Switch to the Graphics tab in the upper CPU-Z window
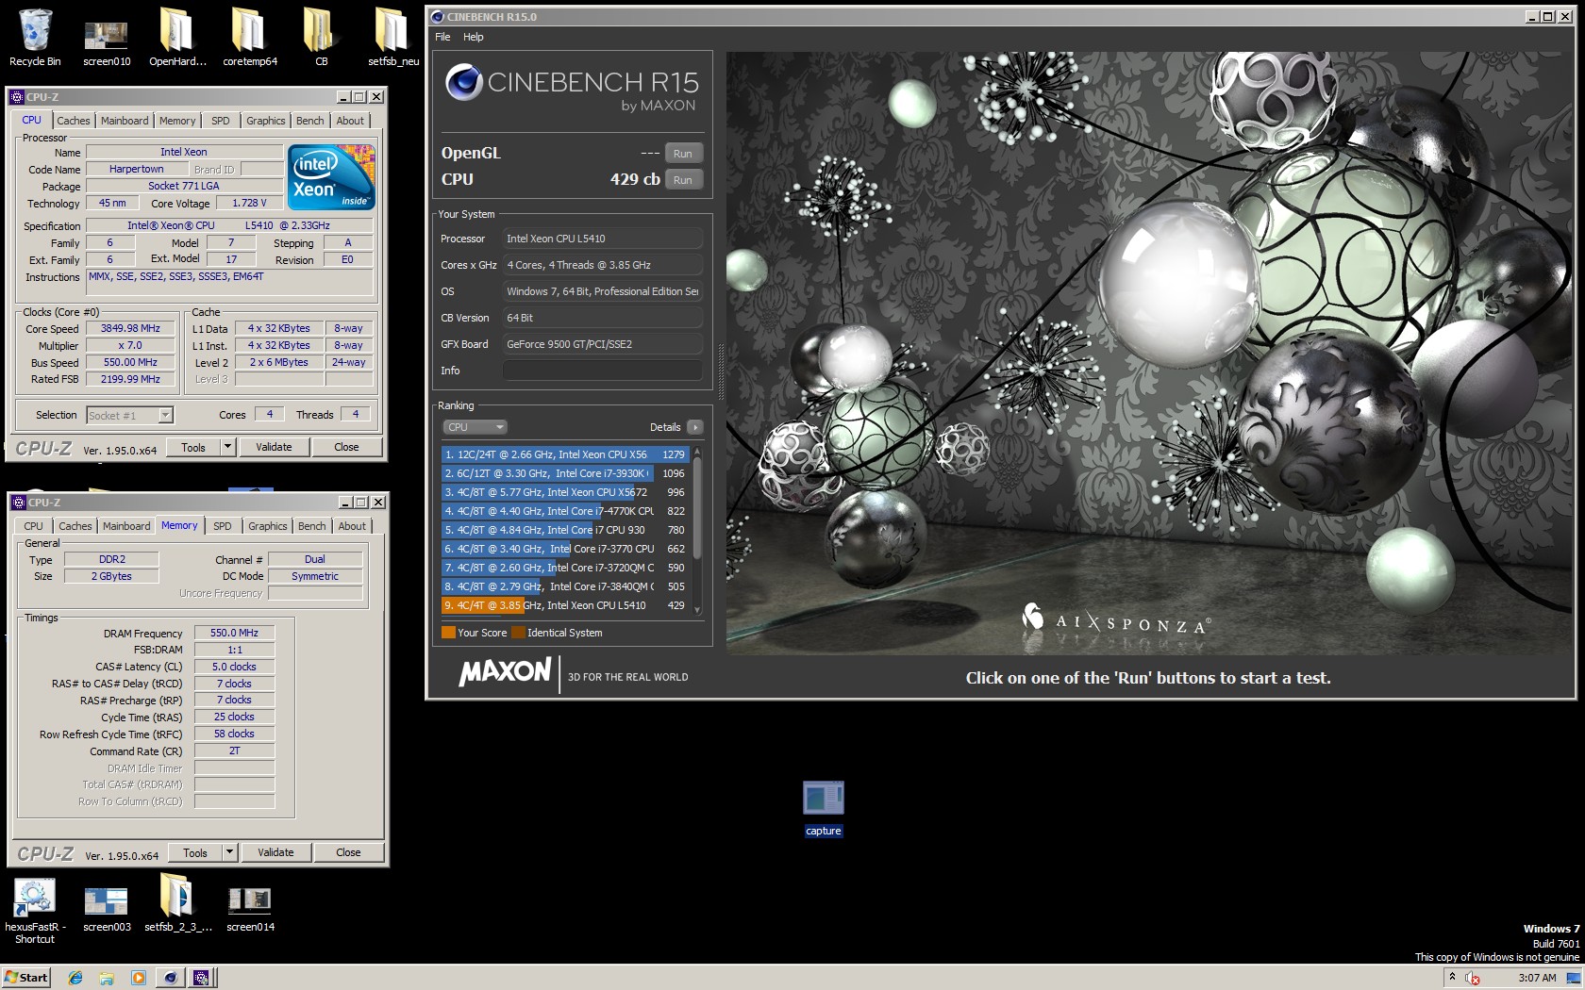1585x990 pixels. pos(265,121)
